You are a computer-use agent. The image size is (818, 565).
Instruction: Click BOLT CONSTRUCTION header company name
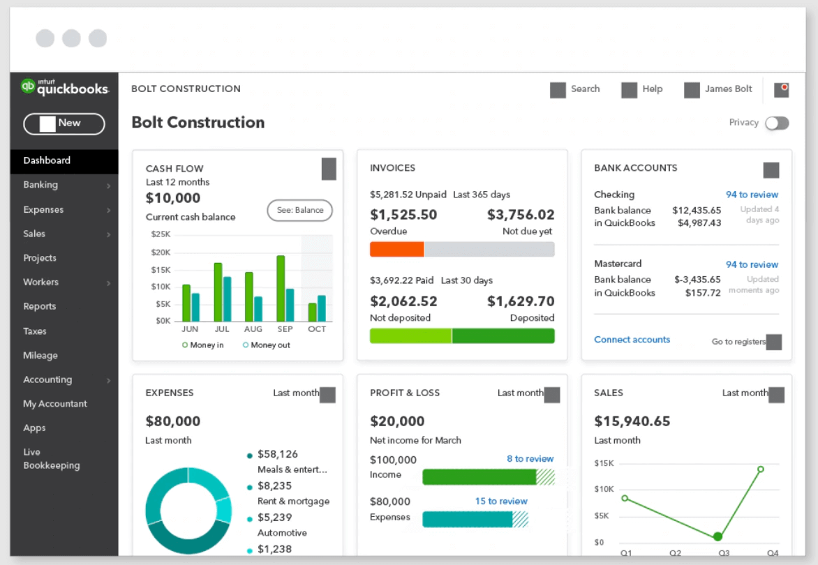coord(186,89)
